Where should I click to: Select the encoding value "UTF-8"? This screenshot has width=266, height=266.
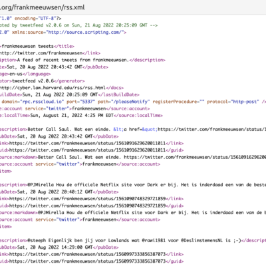tap(47, 19)
